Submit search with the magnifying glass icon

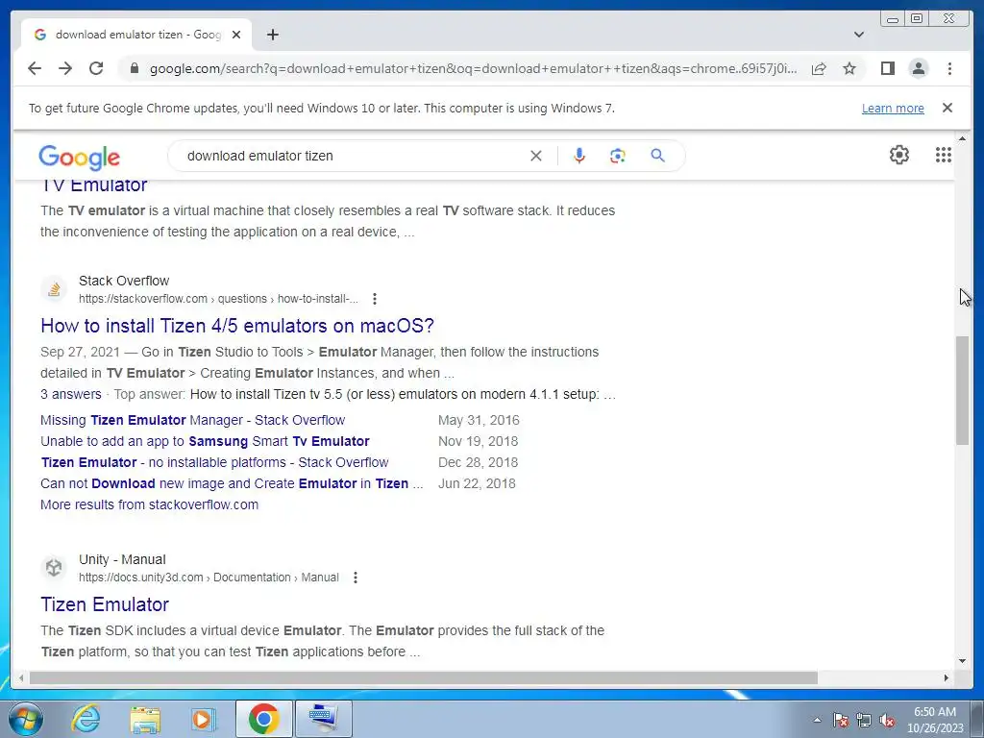(657, 156)
